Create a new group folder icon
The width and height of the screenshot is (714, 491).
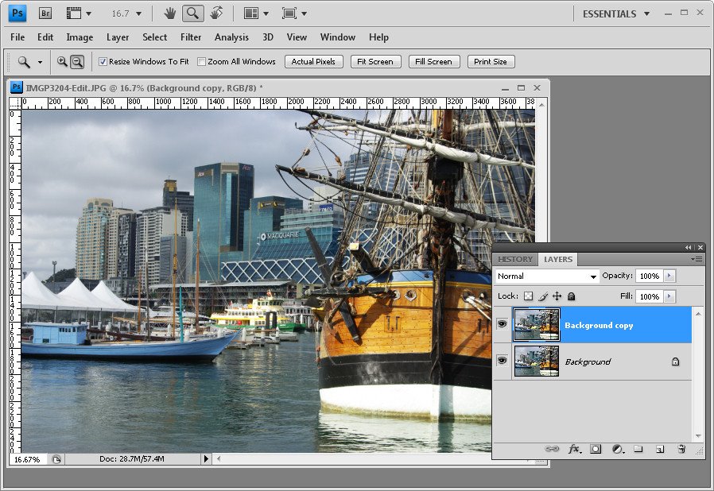point(638,449)
